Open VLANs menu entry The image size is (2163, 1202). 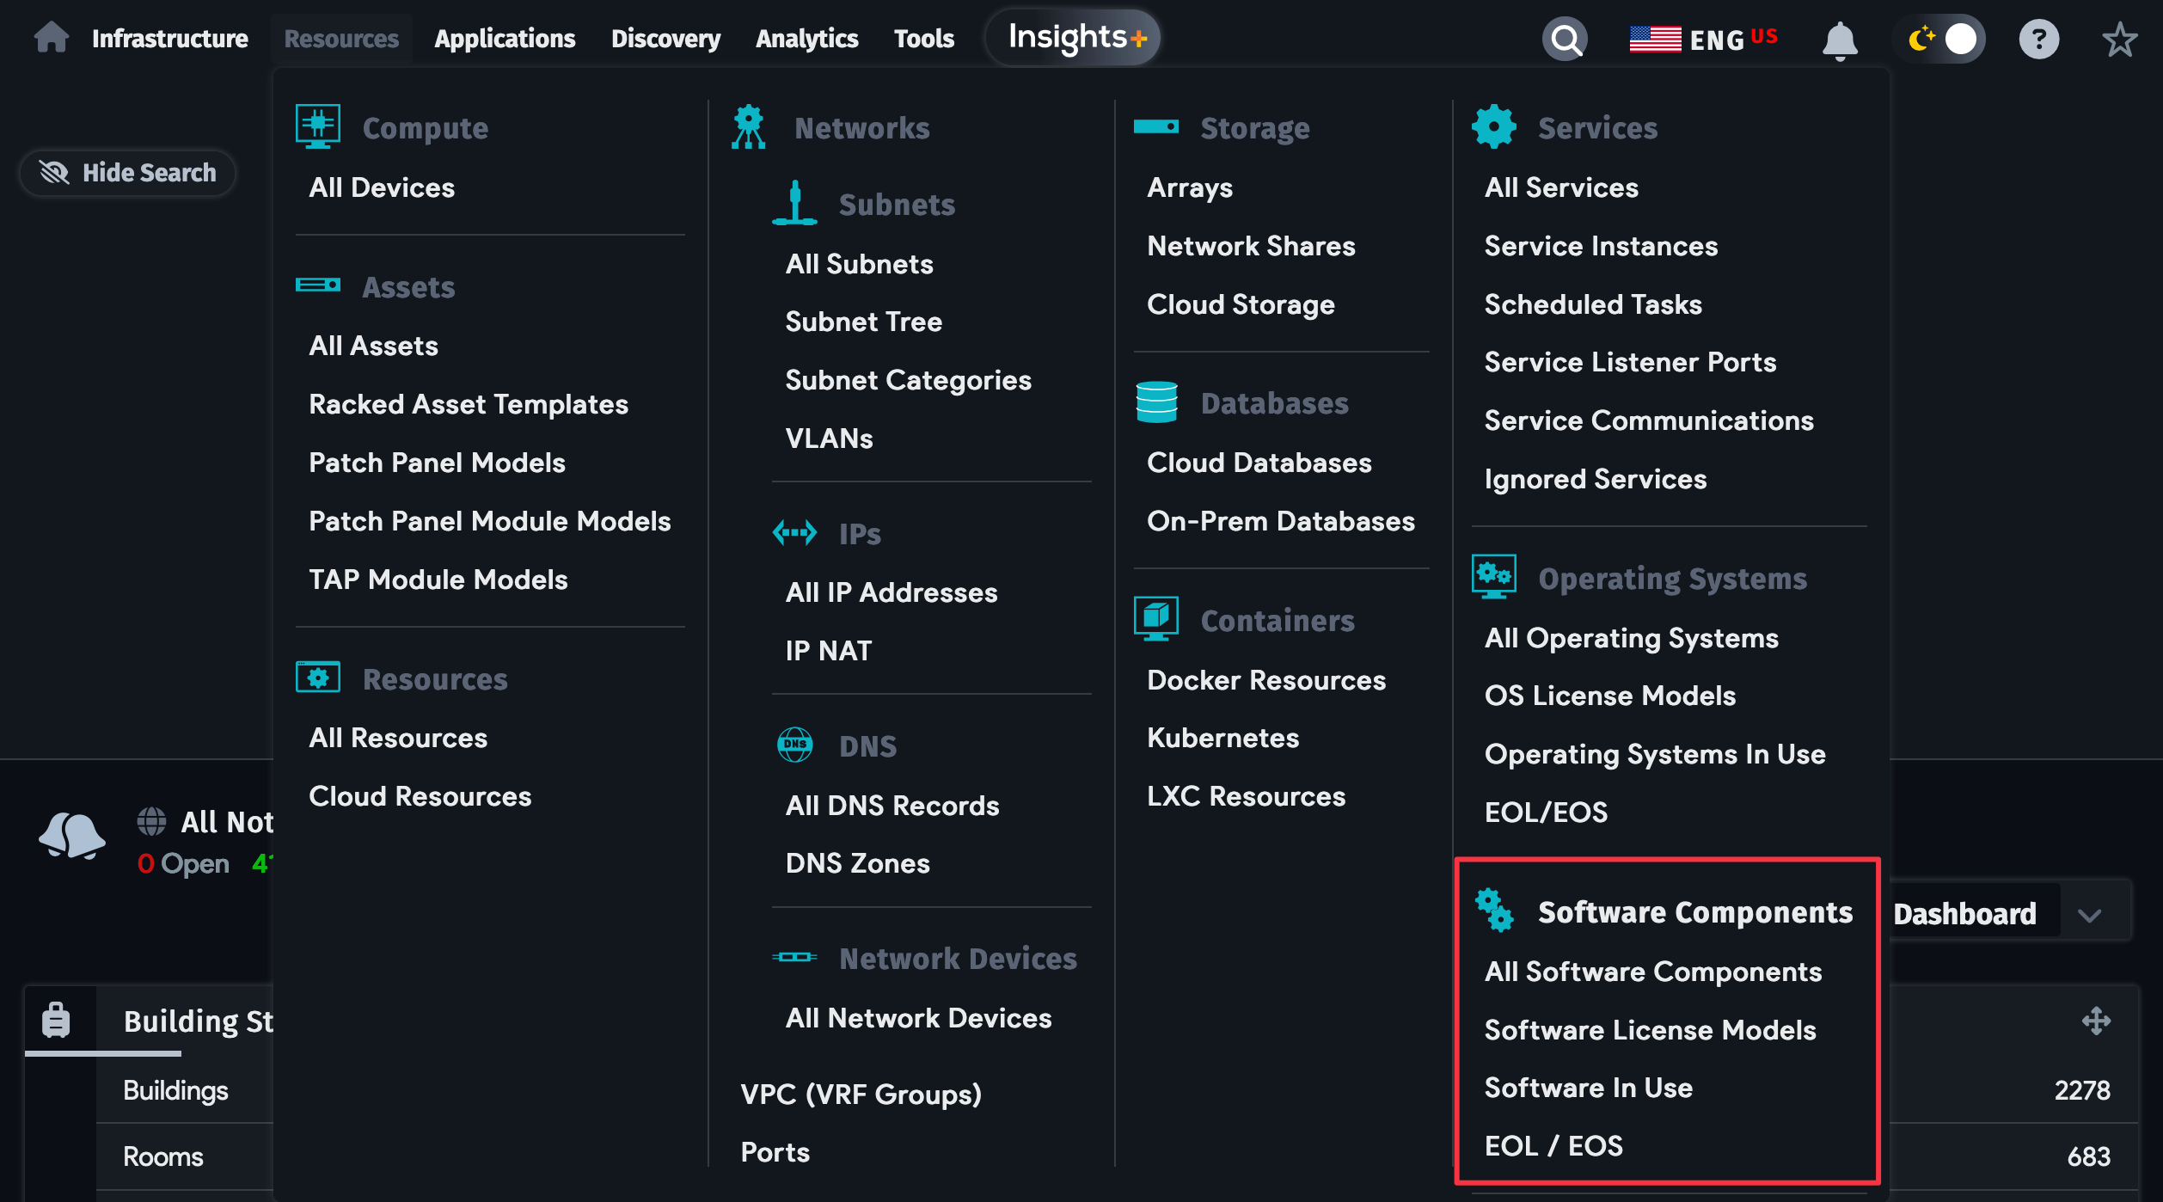(x=829, y=438)
